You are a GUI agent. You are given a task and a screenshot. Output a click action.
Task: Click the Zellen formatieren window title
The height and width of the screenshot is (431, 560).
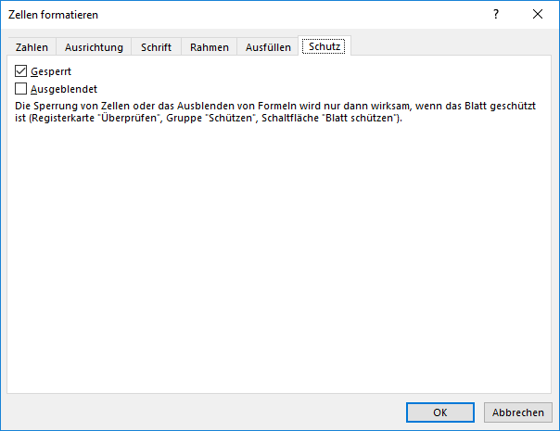click(53, 15)
